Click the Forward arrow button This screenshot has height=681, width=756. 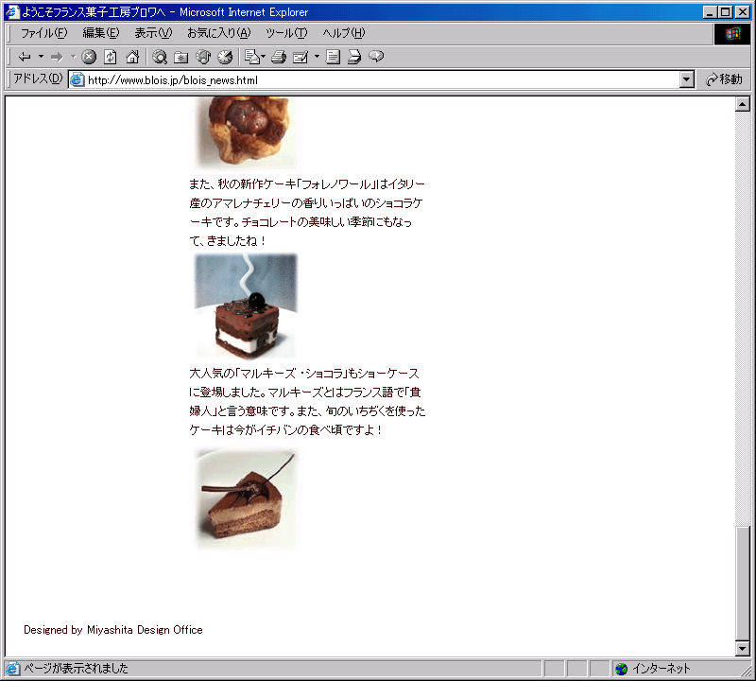point(57,57)
